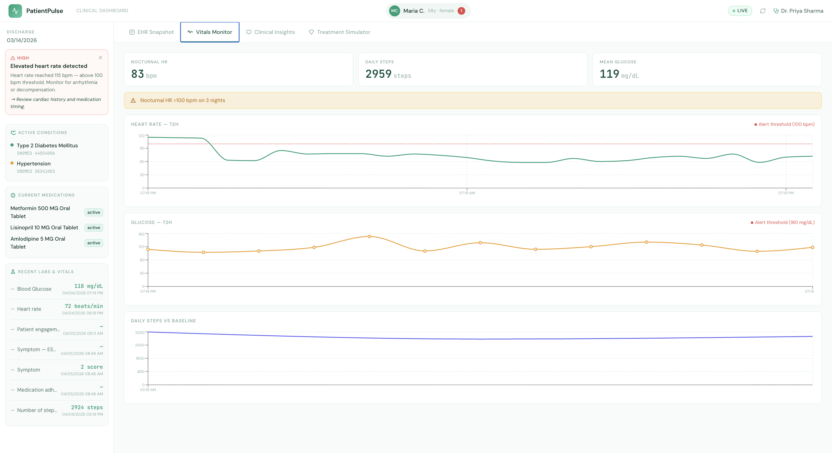Screen dimensions: 832x453
Task: Click the Blood Glucose lab result row
Action: click(x=57, y=289)
